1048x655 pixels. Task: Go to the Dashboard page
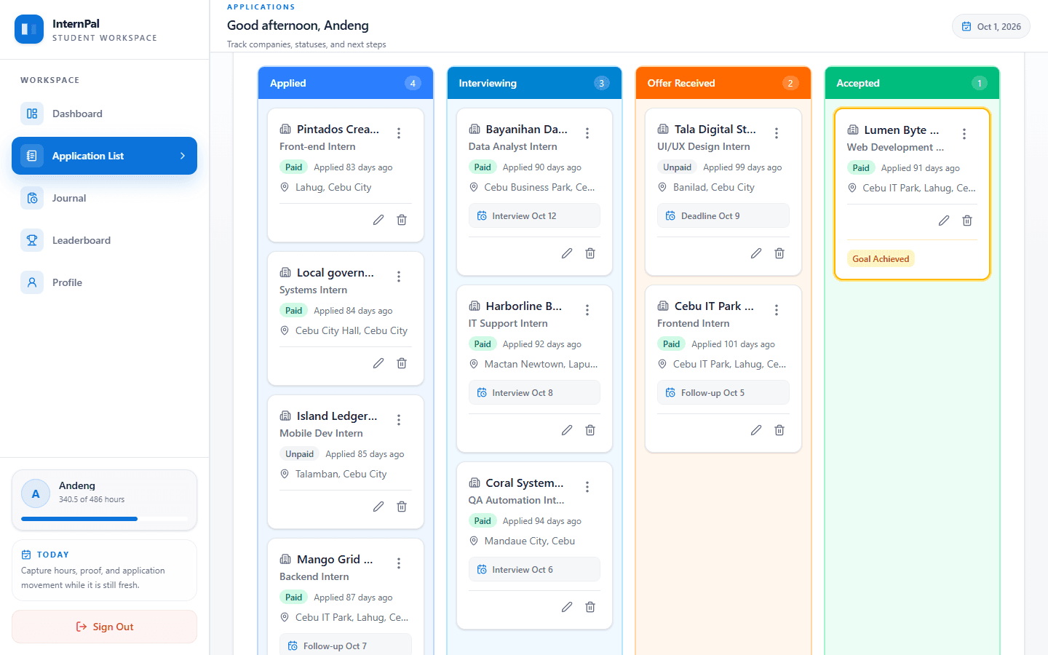[104, 114]
